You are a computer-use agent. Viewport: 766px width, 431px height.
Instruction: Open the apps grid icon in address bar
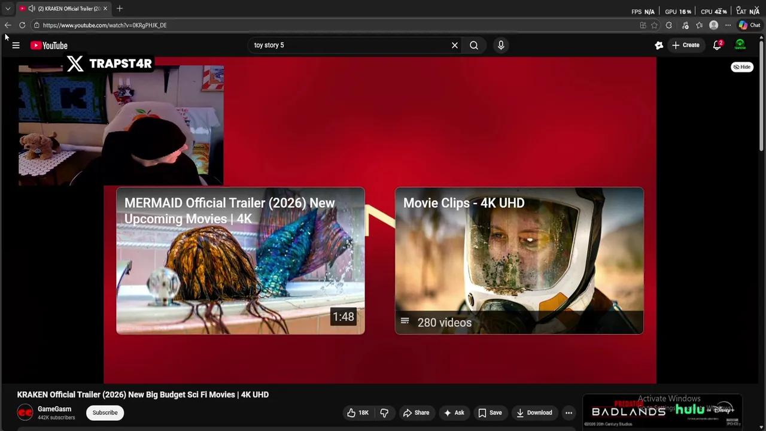point(643,25)
